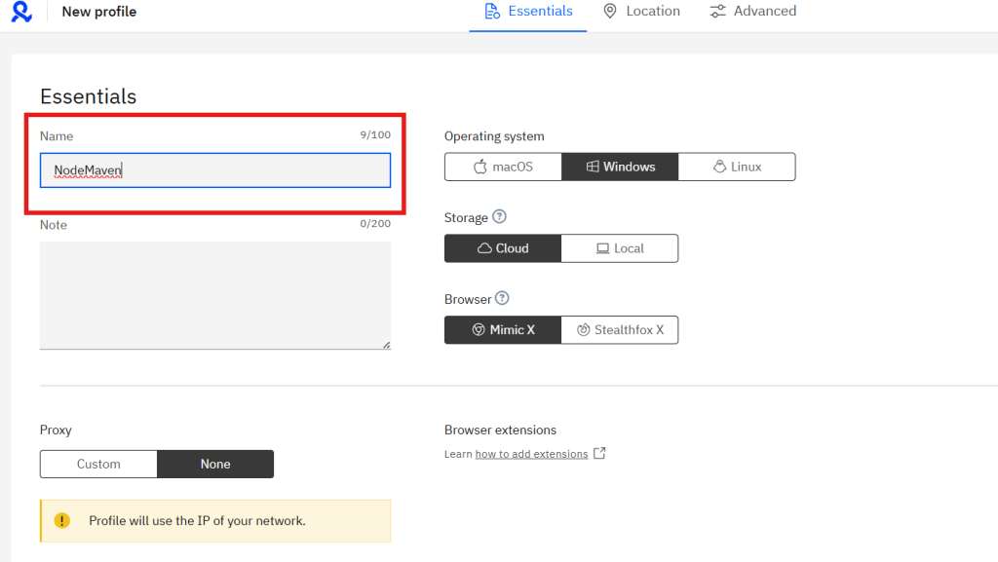The height and width of the screenshot is (562, 998).
Task: Choose Linux operating system
Action: click(x=737, y=167)
